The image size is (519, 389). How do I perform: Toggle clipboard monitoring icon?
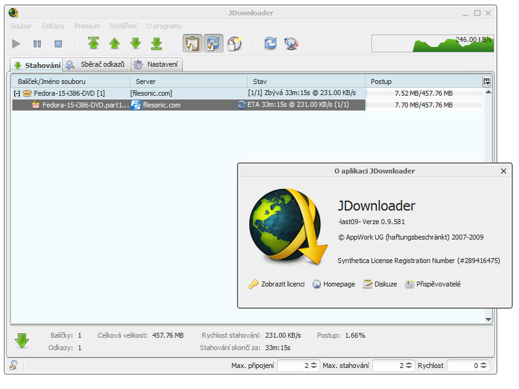(193, 43)
